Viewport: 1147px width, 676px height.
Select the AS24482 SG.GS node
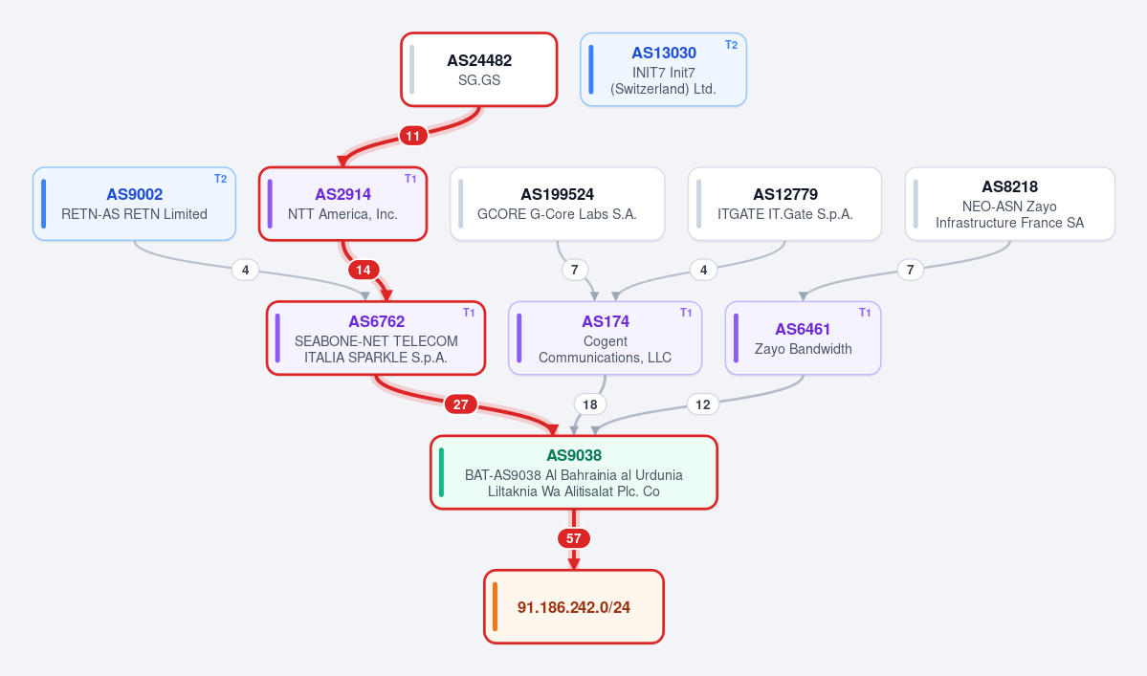pyautogui.click(x=479, y=70)
